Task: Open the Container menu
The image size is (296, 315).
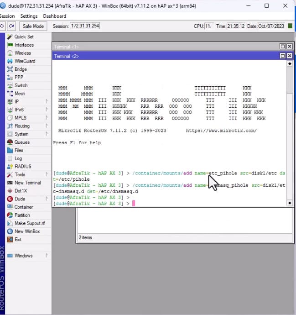Action: (23, 207)
